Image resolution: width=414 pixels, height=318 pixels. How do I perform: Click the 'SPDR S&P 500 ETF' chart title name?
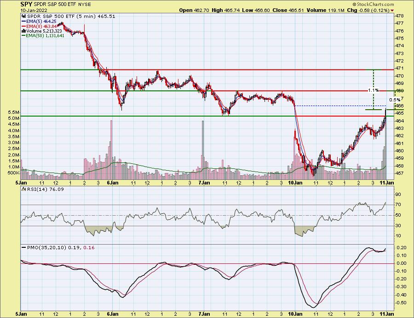coord(56,5)
